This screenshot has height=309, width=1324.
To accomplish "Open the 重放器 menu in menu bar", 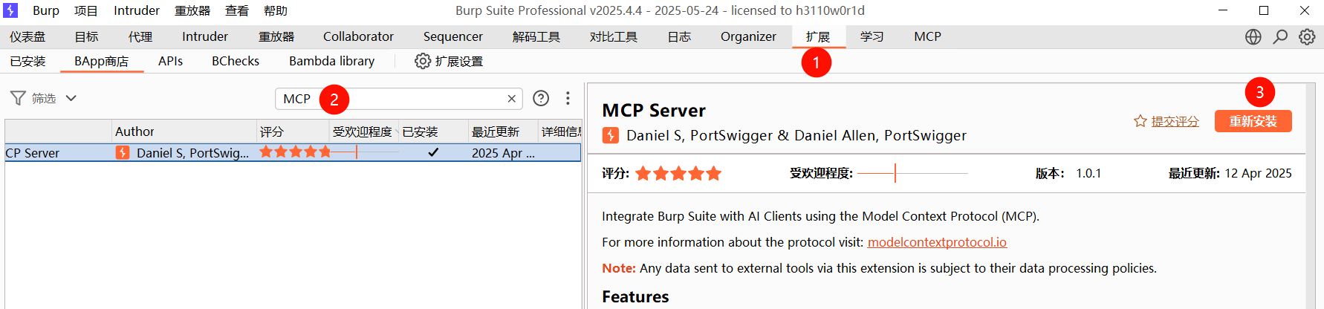I will 192,10.
